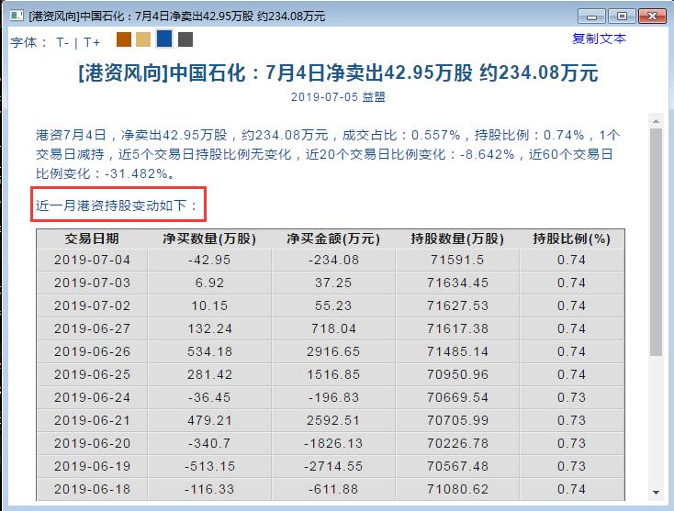Minimize the news window
This screenshot has height=511, width=674.
tap(594, 17)
